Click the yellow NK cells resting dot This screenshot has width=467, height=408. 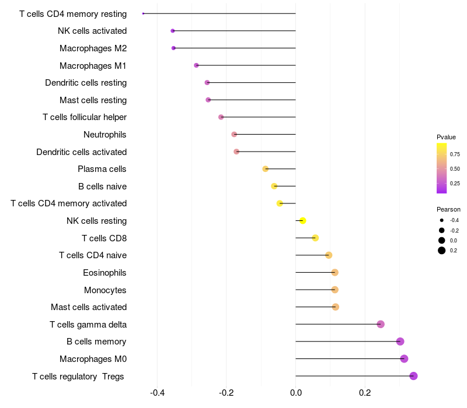[302, 220]
